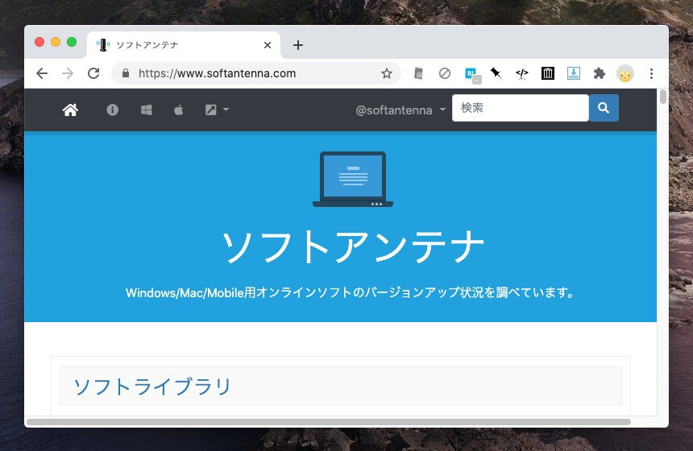Select the ソフトアンテナ browser tab
The image size is (693, 451).
184,45
